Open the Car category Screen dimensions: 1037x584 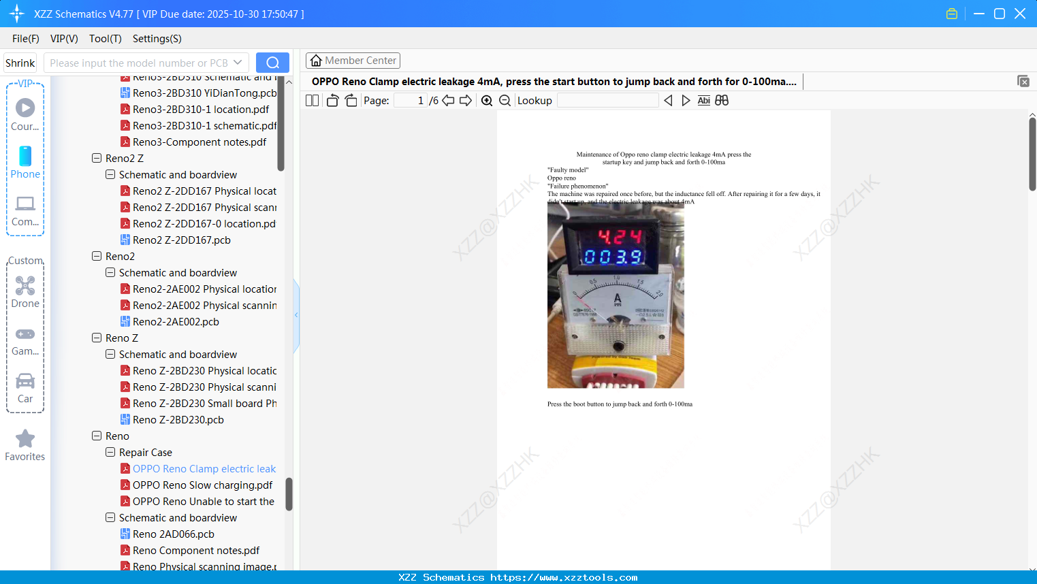point(25,388)
